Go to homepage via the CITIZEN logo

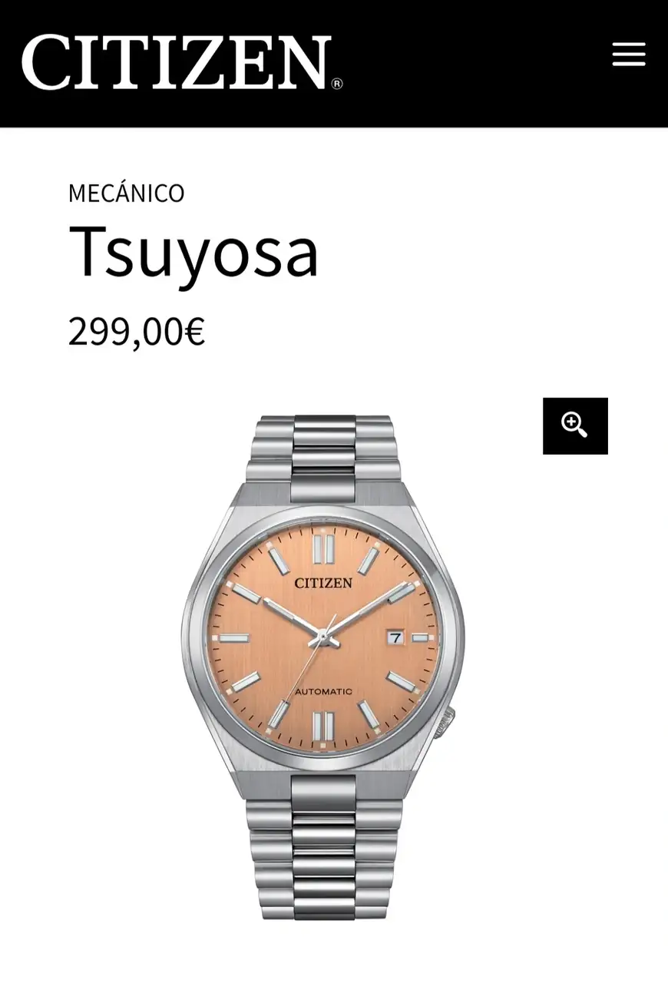coord(177,62)
